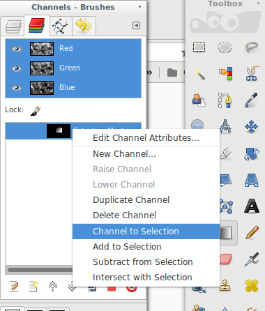
Task: Select the Fuzzy Select magic wand tool
Action: (x=199, y=75)
